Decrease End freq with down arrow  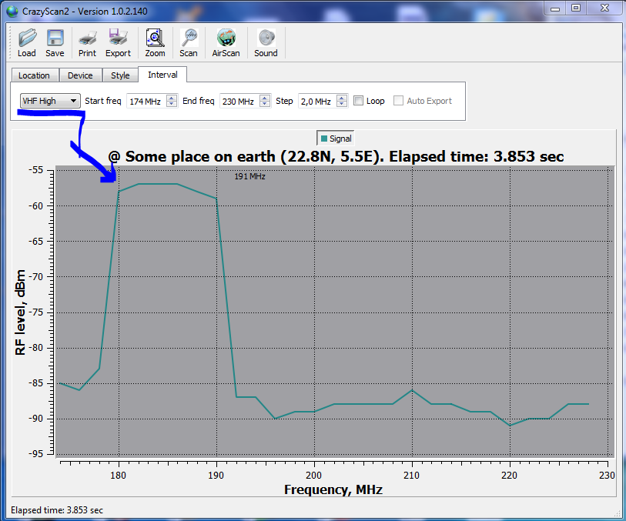pyautogui.click(x=265, y=105)
